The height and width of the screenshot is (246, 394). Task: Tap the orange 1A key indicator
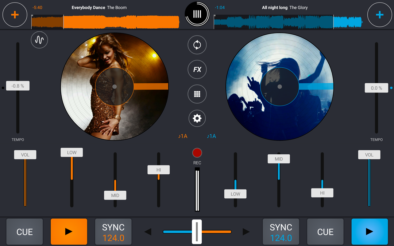[183, 136]
